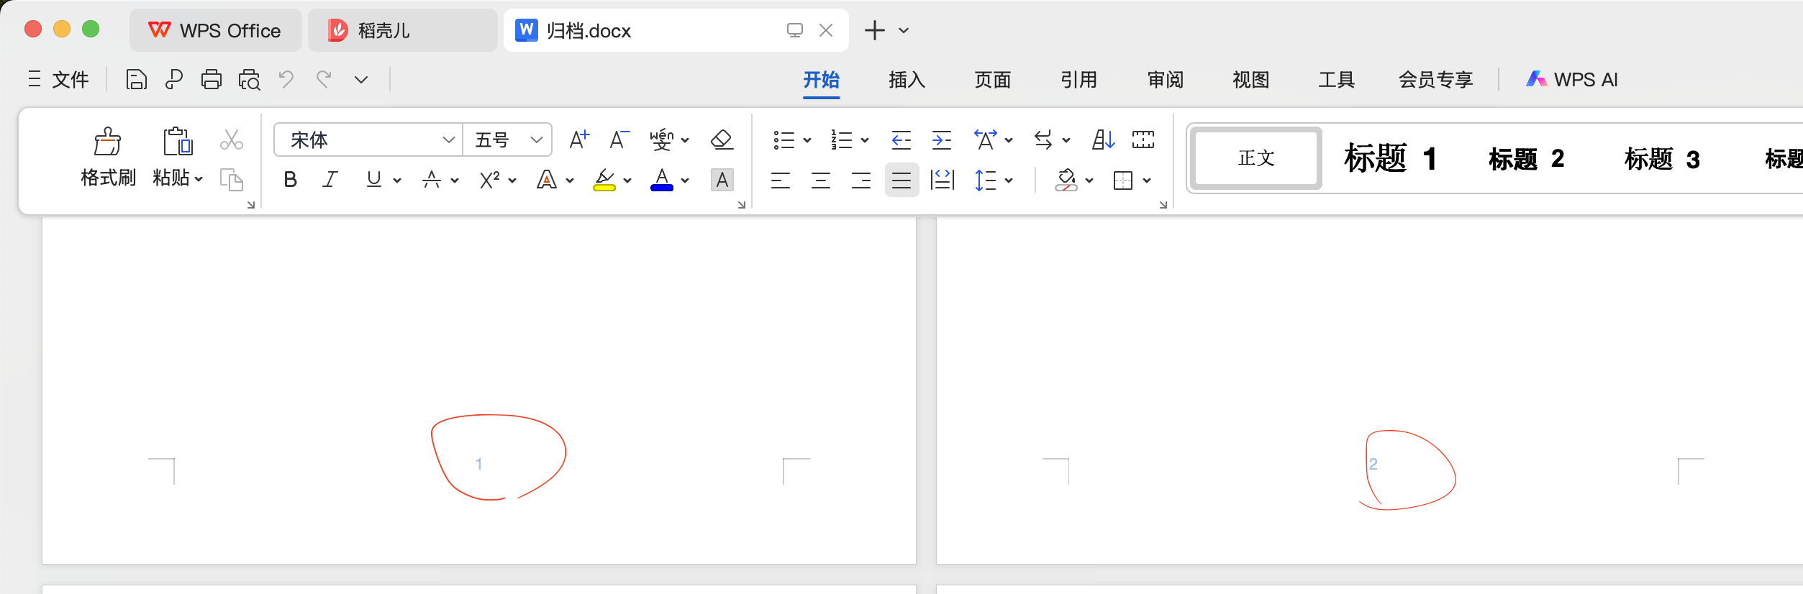Click the borders icon
The image size is (1803, 594).
pos(1122,180)
